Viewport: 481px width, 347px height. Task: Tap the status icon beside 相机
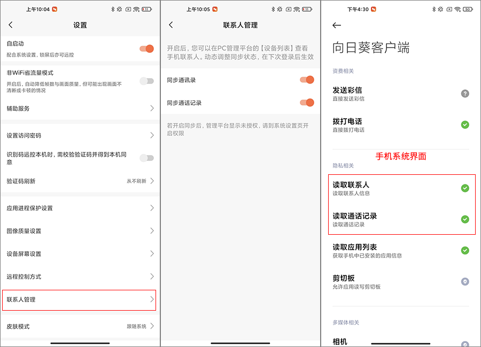[465, 344]
